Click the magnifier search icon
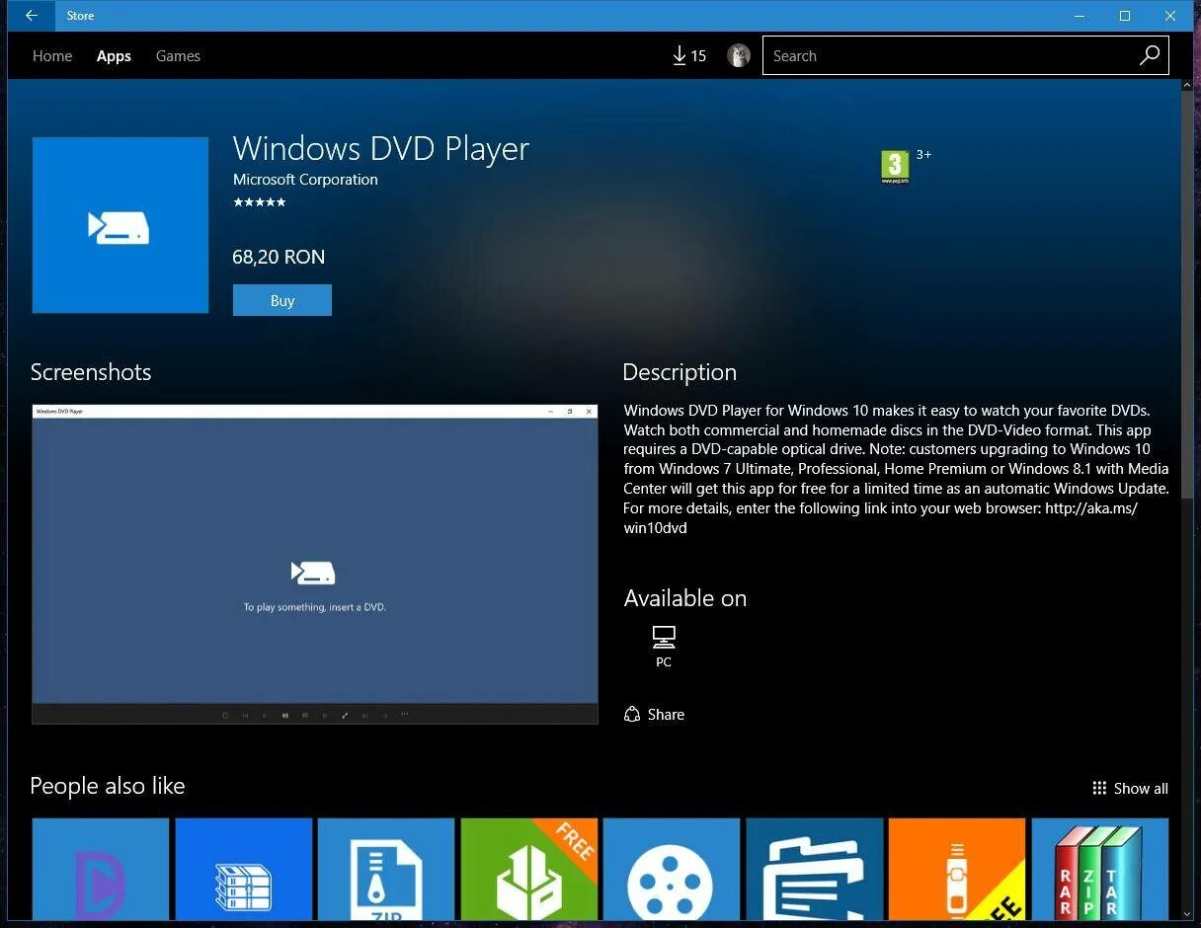 click(1149, 56)
